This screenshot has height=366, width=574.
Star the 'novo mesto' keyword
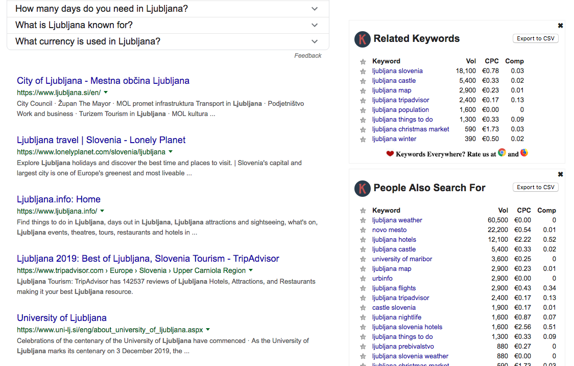coord(363,230)
